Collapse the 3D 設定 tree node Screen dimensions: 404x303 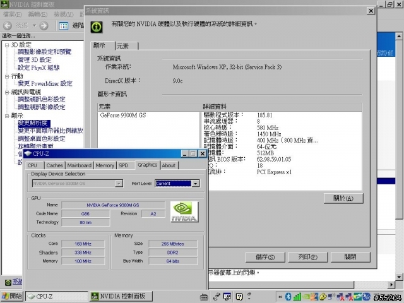pyautogui.click(x=7, y=45)
